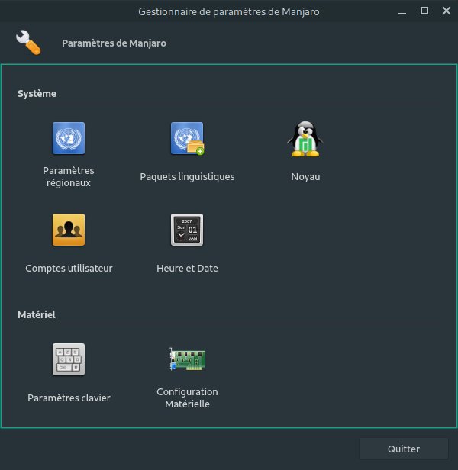Viewport: 458px width, 470px height.
Task: Open the Paramètres régionaux globe icon
Action: point(69,138)
